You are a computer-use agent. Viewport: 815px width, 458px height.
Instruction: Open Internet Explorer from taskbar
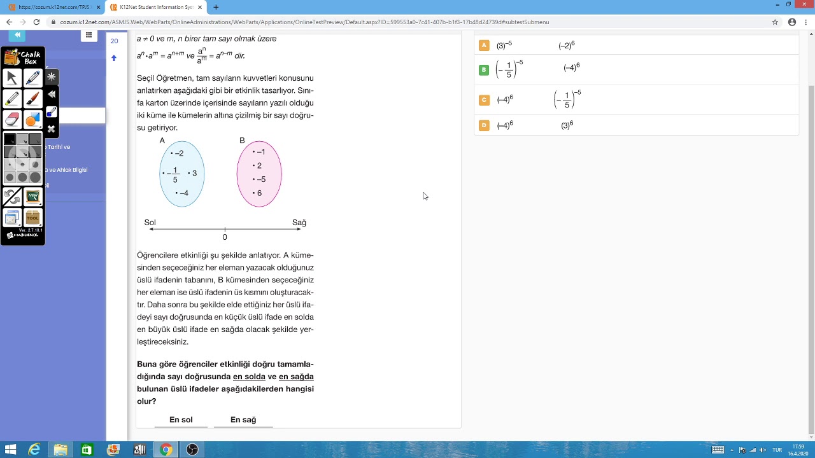coord(34,450)
